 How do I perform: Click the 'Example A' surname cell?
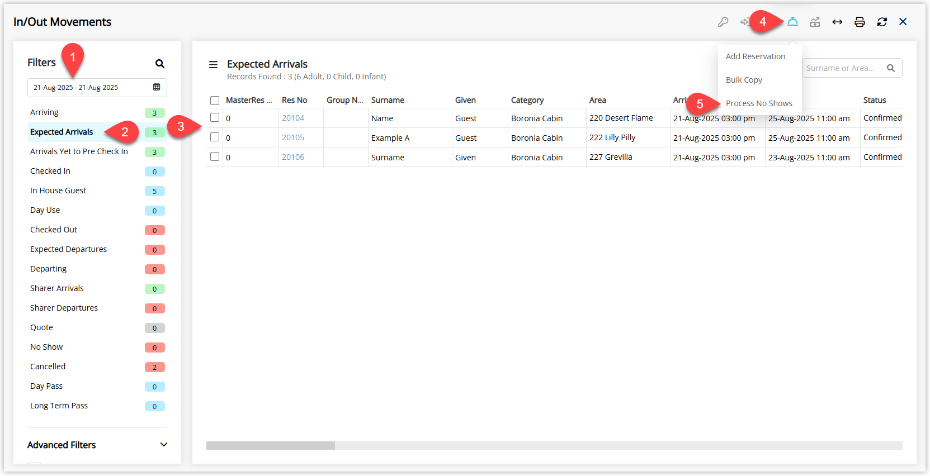tap(390, 138)
